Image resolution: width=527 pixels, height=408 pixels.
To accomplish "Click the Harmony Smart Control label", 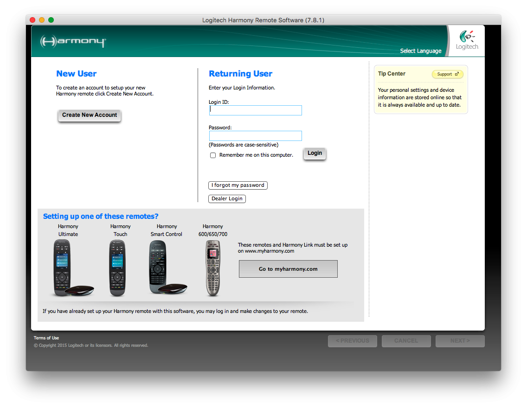I will (x=167, y=230).
